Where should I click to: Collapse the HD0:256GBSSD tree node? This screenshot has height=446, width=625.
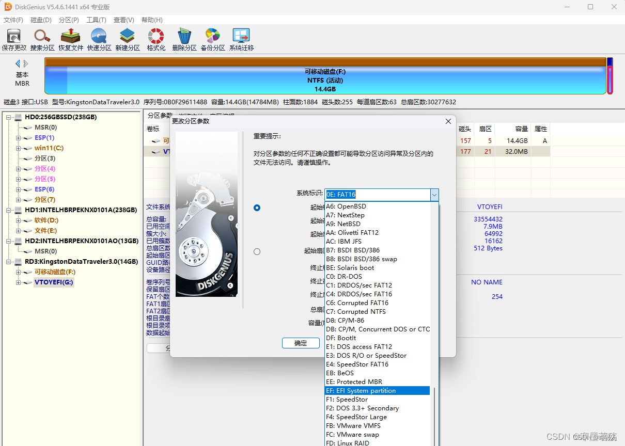click(x=9, y=117)
